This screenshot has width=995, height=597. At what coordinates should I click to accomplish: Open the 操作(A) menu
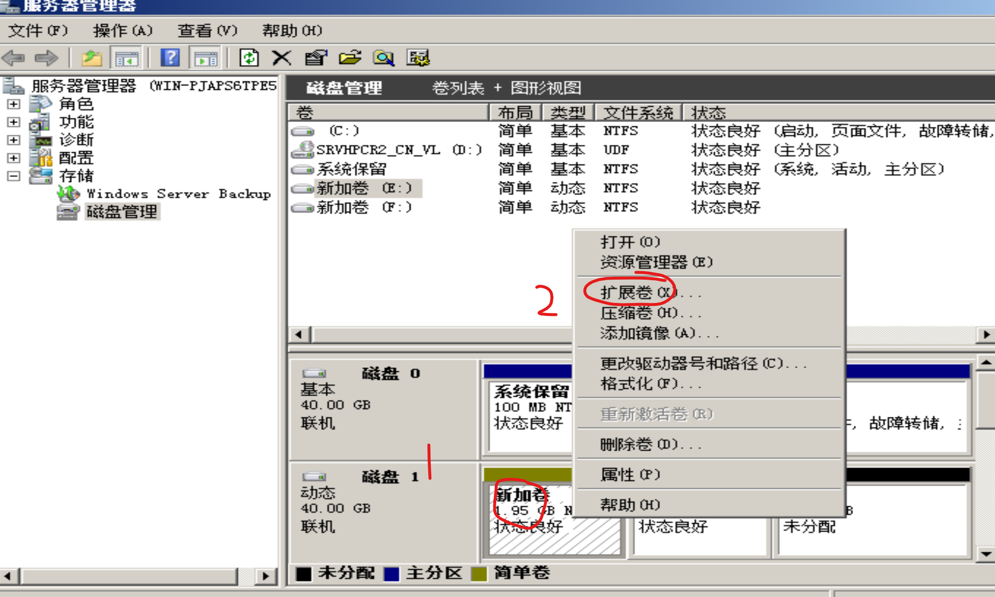pyautogui.click(x=123, y=31)
